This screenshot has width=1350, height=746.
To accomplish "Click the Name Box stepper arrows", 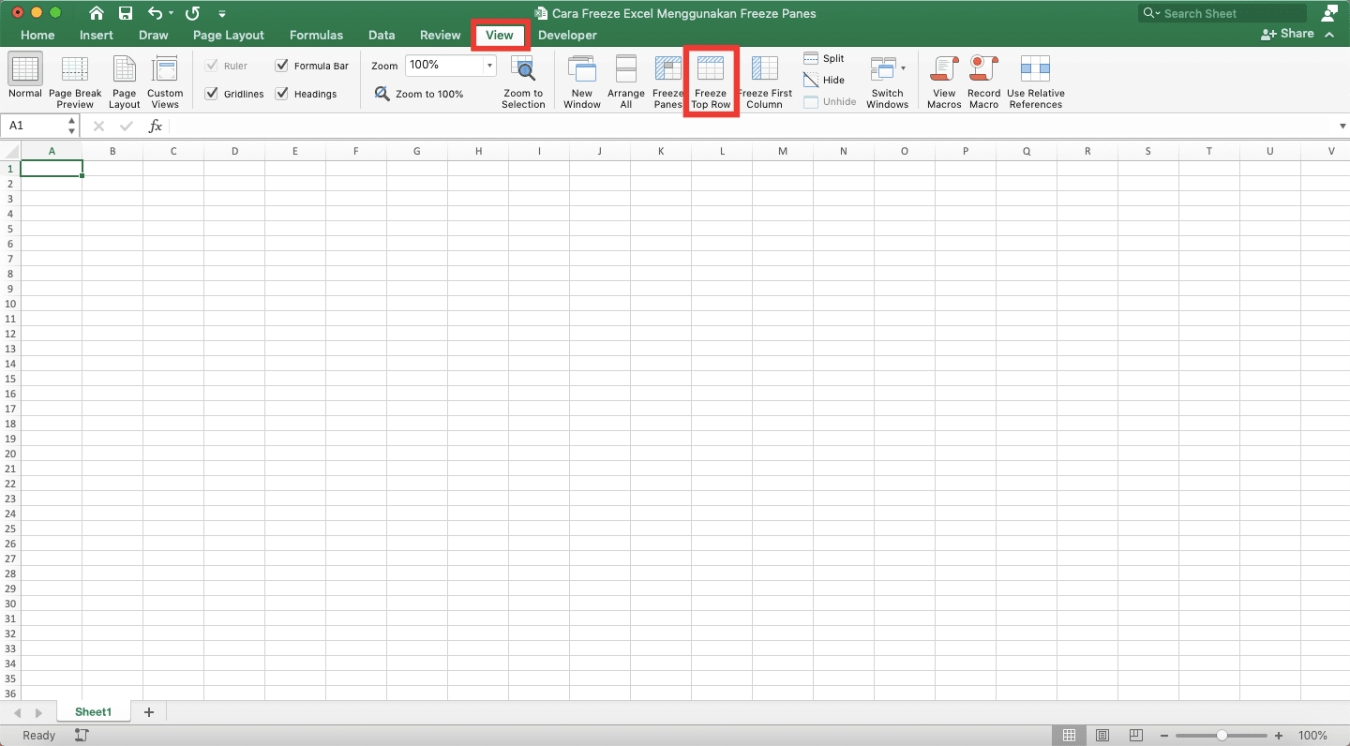I will coord(72,126).
